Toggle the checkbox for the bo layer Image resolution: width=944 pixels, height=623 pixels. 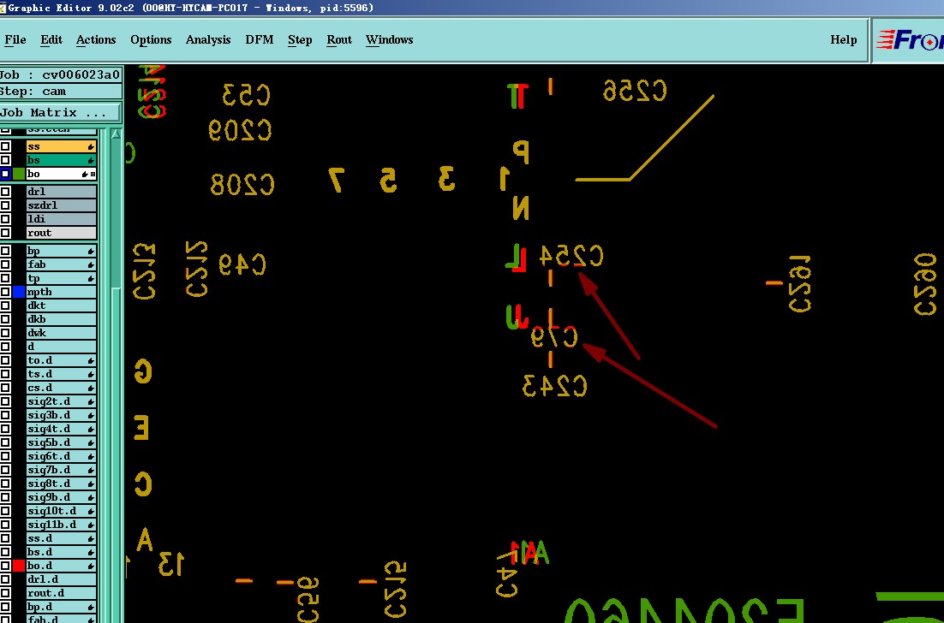click(x=5, y=175)
